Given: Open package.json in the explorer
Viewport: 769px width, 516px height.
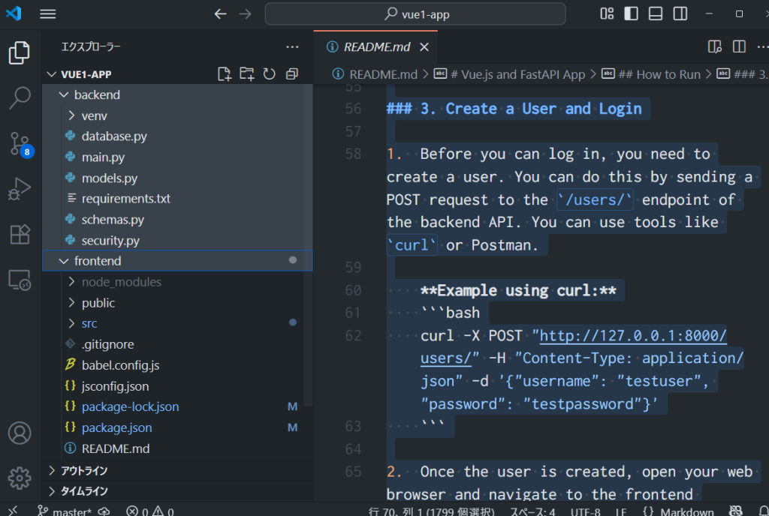Looking at the screenshot, I should tap(177, 428).
